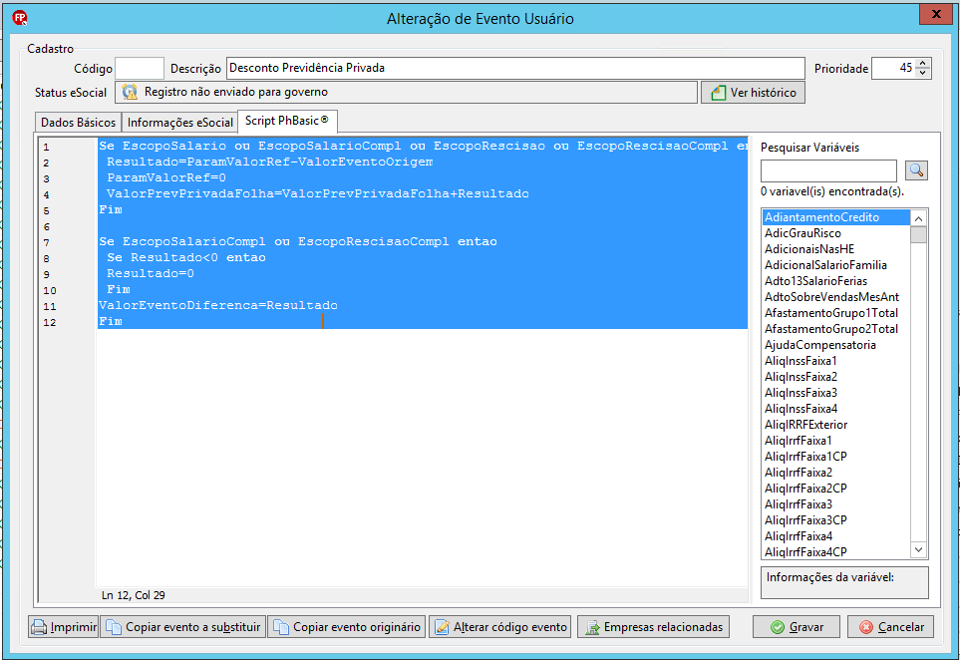The image size is (960, 660).
Task: Click the FP application icon in title bar
Action: 20,18
